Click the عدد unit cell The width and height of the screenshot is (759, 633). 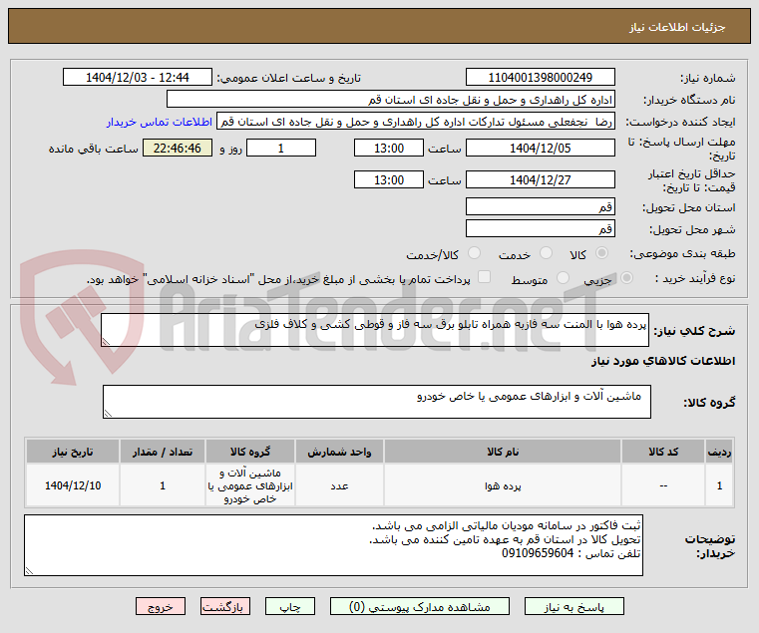point(339,485)
